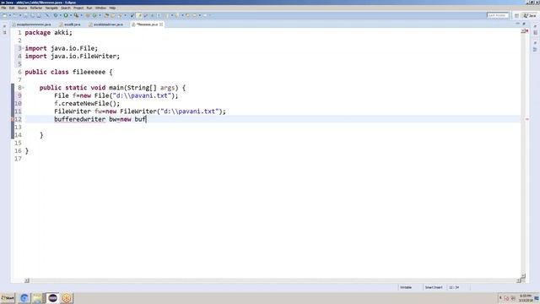This screenshot has height=304, width=540.
Task: Click the Eclipse taskbar icon
Action: 52,298
